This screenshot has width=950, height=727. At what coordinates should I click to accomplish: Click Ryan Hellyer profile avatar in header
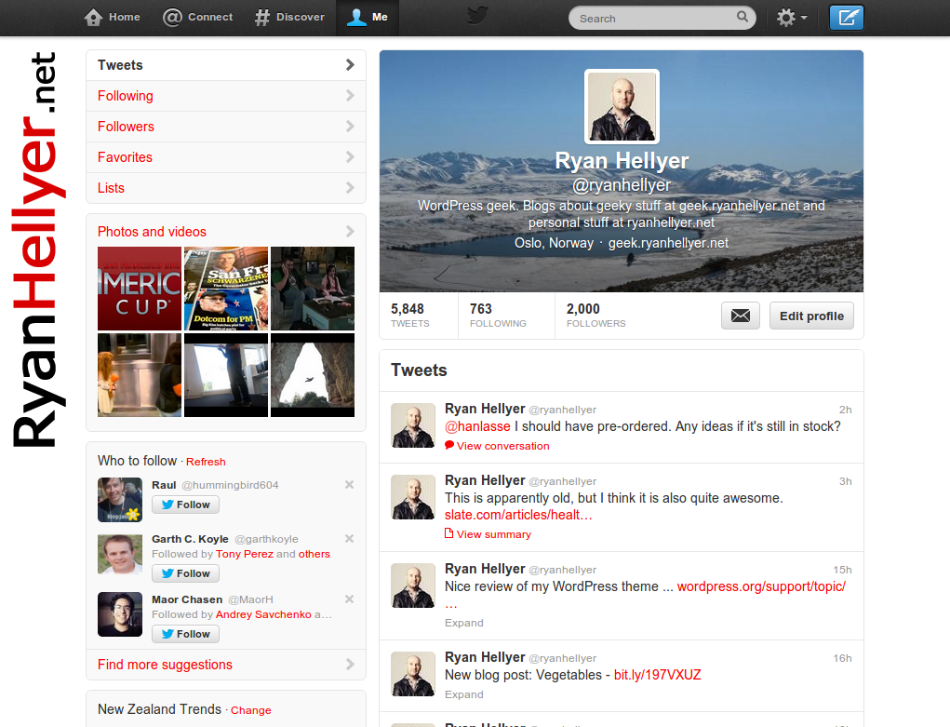(x=622, y=107)
